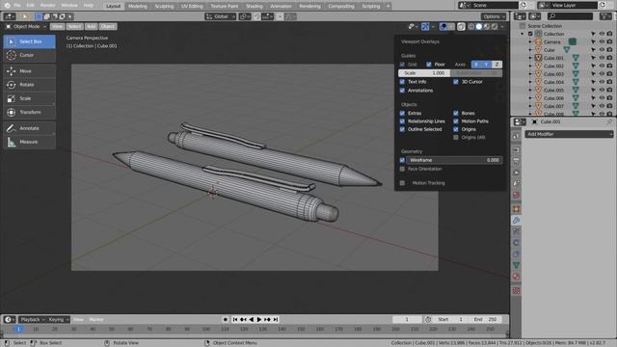Open the Animation workspace tab
Image resolution: width=617 pixels, height=347 pixels.
[x=281, y=6]
